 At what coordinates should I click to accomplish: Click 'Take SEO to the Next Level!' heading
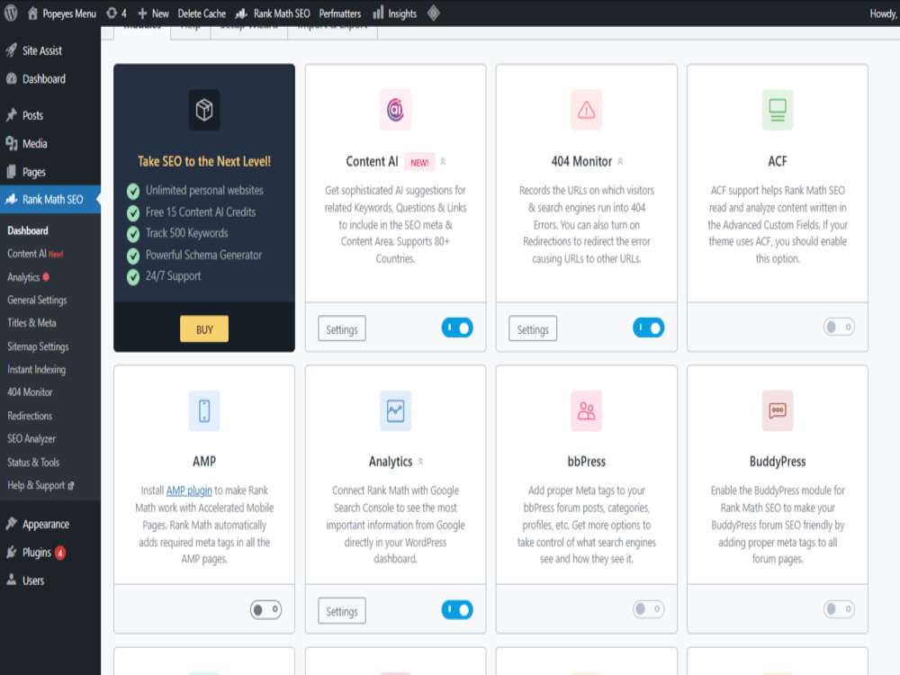point(204,161)
